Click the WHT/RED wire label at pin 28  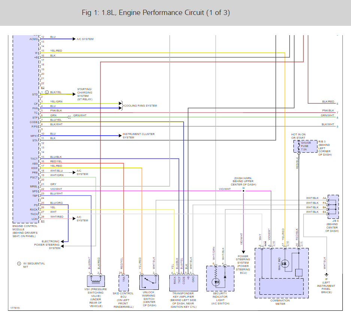point(57,217)
